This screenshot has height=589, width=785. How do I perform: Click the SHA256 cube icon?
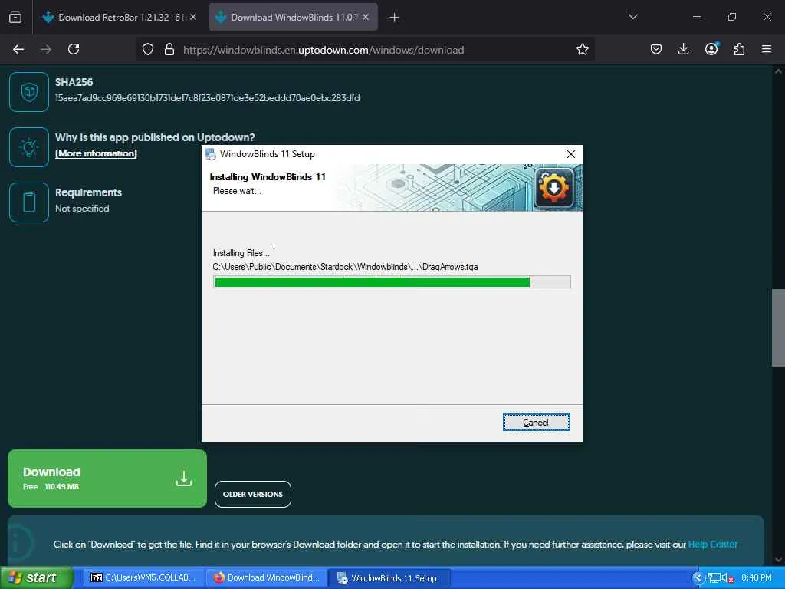tap(29, 92)
